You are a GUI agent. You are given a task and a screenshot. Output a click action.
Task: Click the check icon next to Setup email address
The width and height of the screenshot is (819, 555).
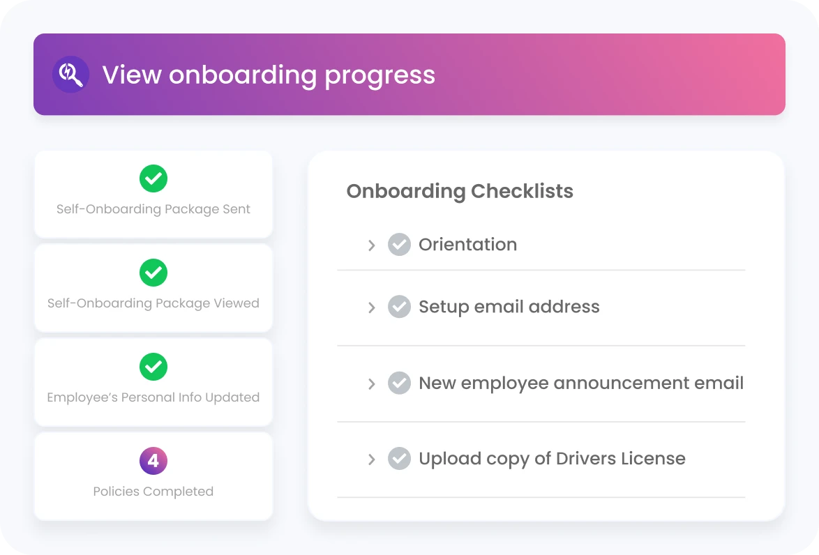tap(399, 307)
